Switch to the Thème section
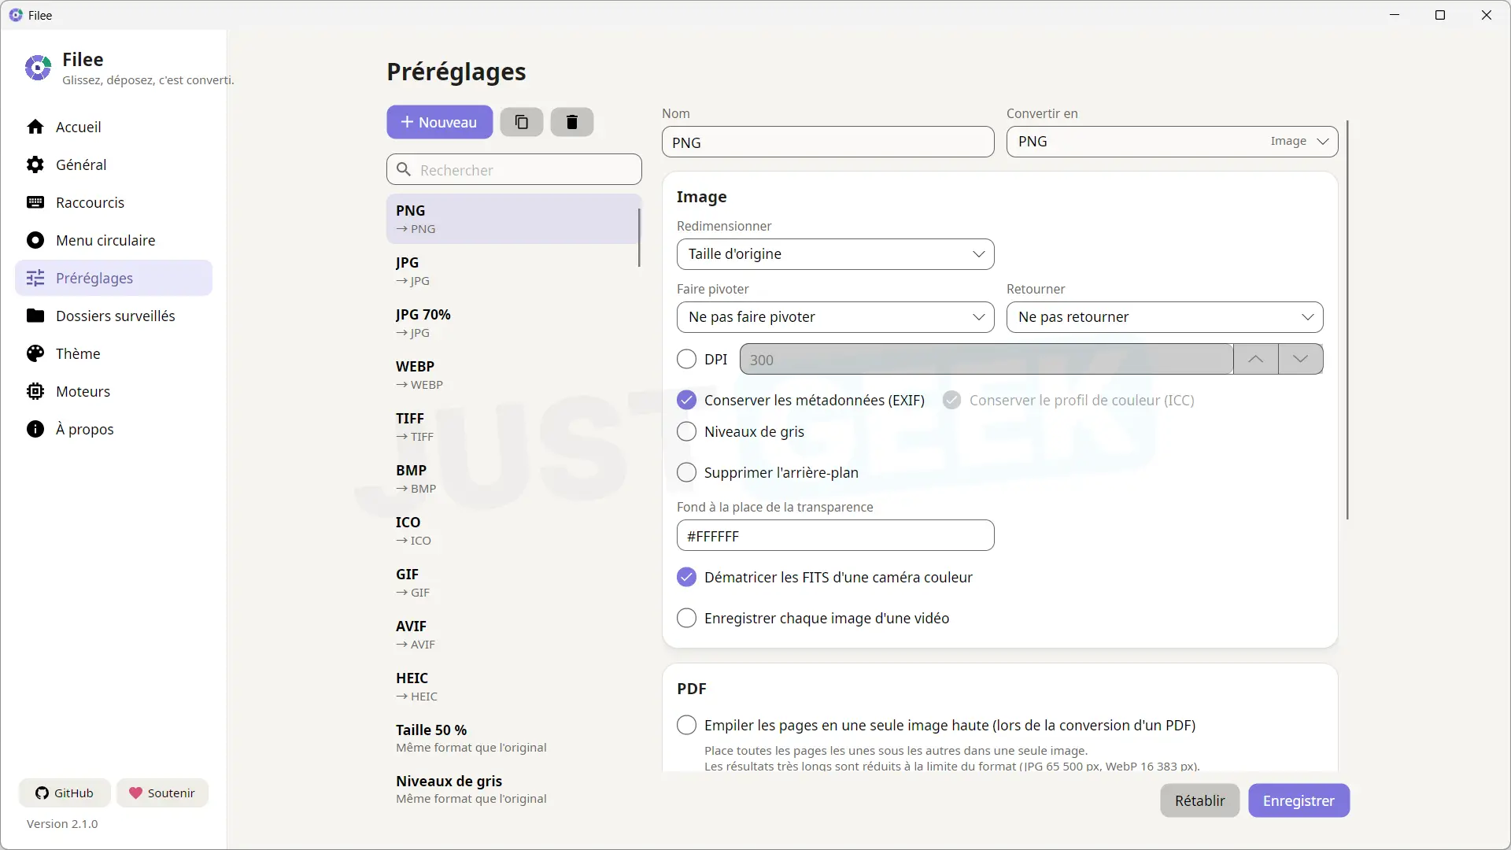The image size is (1511, 850). (x=114, y=353)
